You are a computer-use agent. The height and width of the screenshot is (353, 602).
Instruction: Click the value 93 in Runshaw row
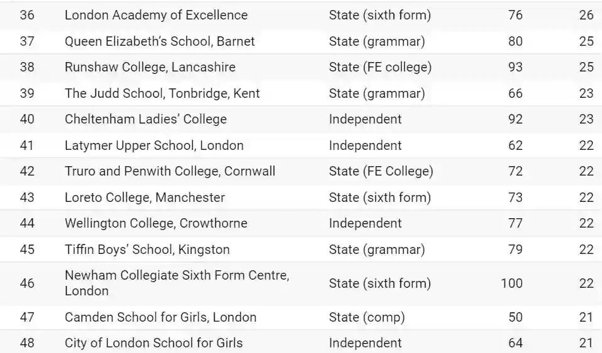click(x=515, y=67)
